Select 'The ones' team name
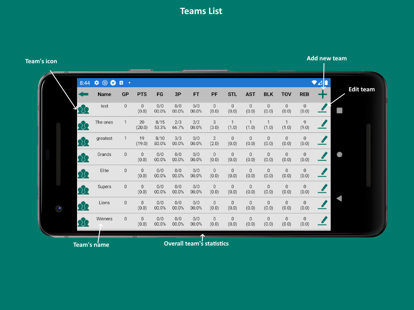The image size is (414, 310). click(104, 122)
